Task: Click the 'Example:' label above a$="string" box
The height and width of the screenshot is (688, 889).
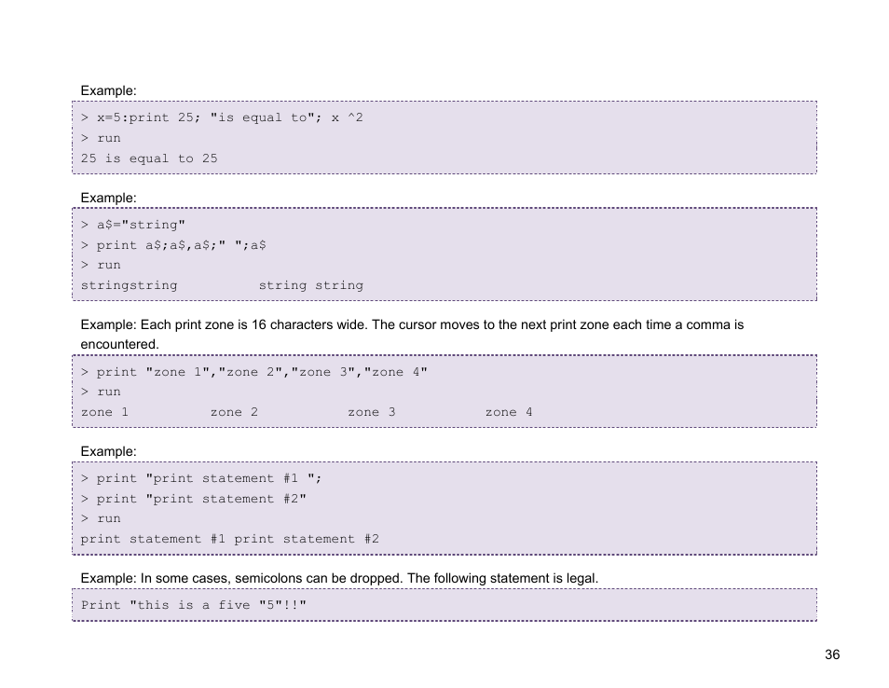Action: click(x=108, y=198)
